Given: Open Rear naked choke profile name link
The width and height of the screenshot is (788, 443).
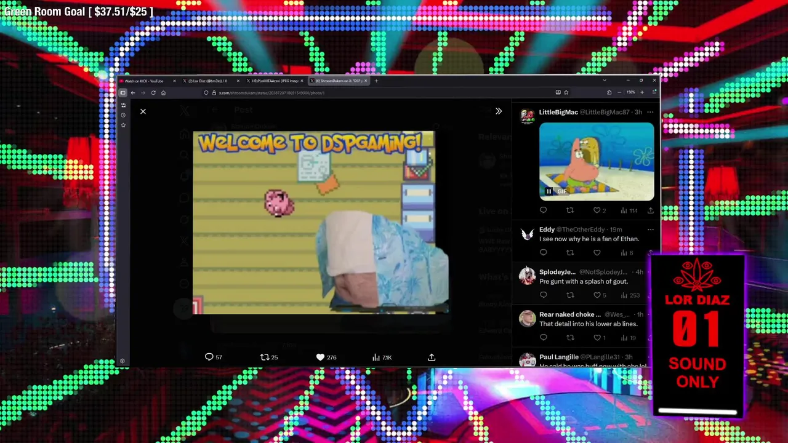Looking at the screenshot, I should [569, 314].
